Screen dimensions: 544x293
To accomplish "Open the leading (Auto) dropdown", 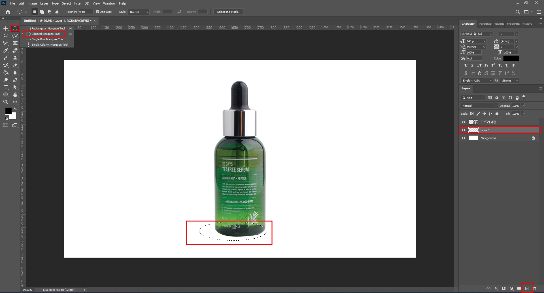I will (517, 41).
